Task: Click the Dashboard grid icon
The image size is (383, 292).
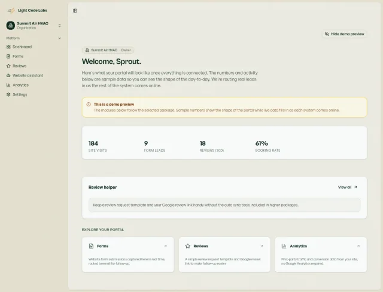Action: (x=8, y=47)
